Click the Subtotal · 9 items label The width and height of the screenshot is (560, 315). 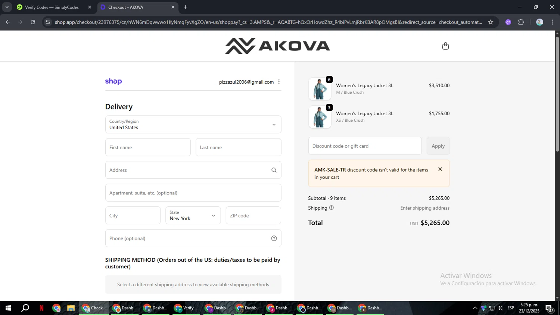[327, 198]
